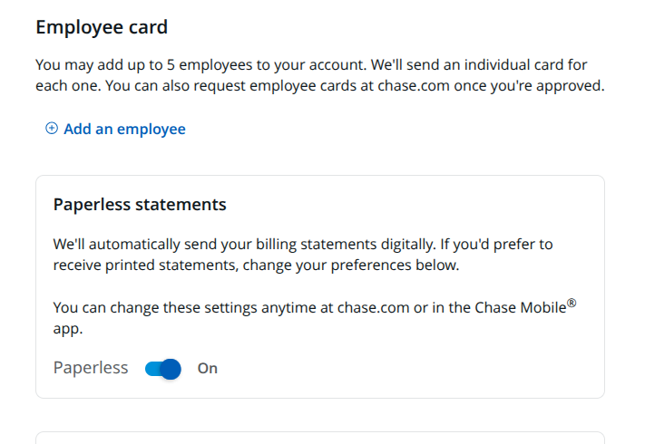This screenshot has width=645, height=444.
Task: Click chase.com in the settings sentence
Action: tap(373, 308)
